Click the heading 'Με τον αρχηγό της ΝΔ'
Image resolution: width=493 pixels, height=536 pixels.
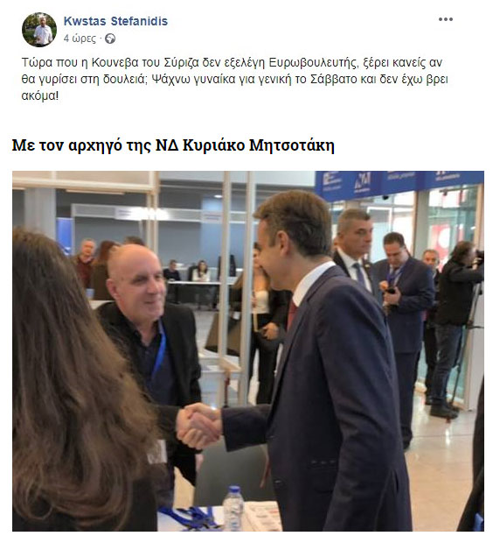tap(173, 145)
